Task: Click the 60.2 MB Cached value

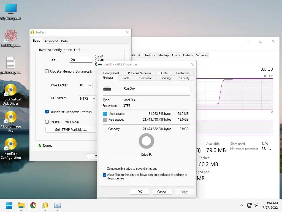Action: click(208, 164)
